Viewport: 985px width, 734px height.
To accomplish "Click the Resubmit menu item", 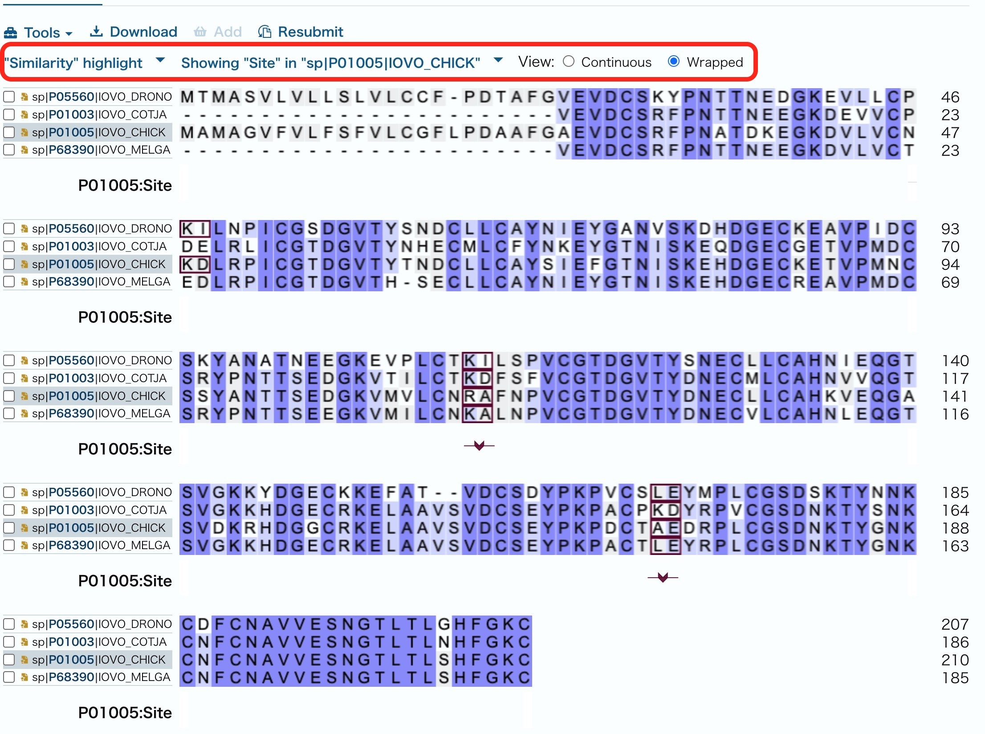I will tap(310, 32).
